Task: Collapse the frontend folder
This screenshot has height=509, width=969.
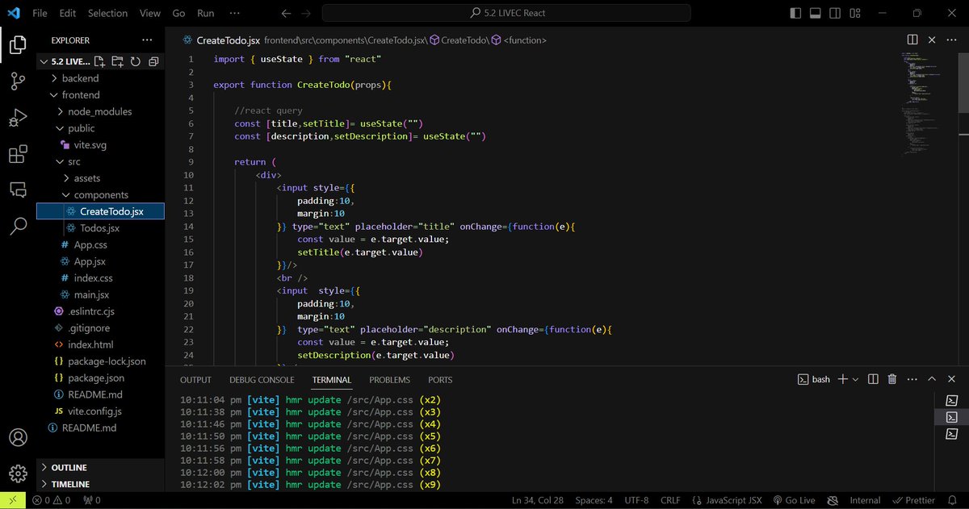Action: point(81,95)
